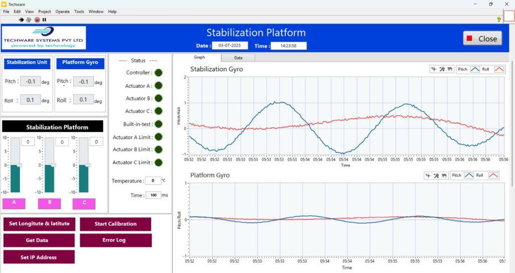This screenshot has width=515, height=273.
Task: Click the VI icon pane at top right
Action: click(x=509, y=16)
